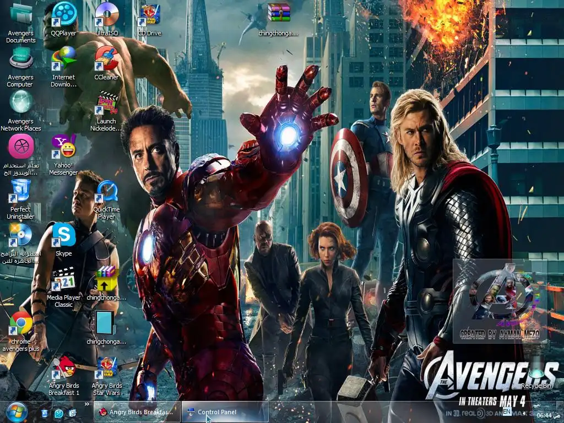Open Media Player Classic shortcut
564x423 pixels.
pos(64,288)
